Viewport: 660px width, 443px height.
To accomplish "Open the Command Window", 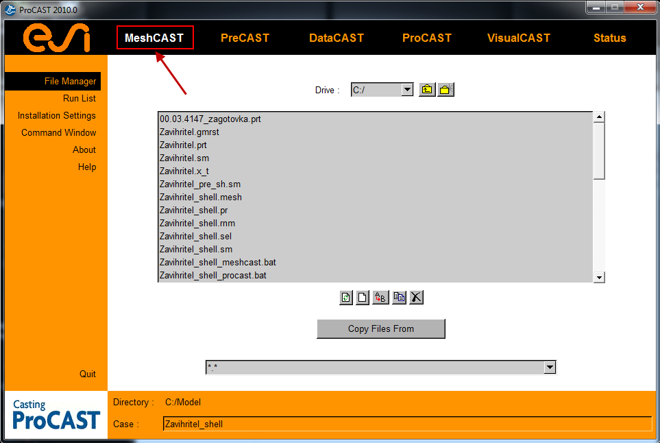I will pos(58,132).
